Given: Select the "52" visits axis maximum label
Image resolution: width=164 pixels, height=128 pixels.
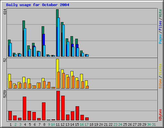Looking at the screenshot, I should pos(5,60).
